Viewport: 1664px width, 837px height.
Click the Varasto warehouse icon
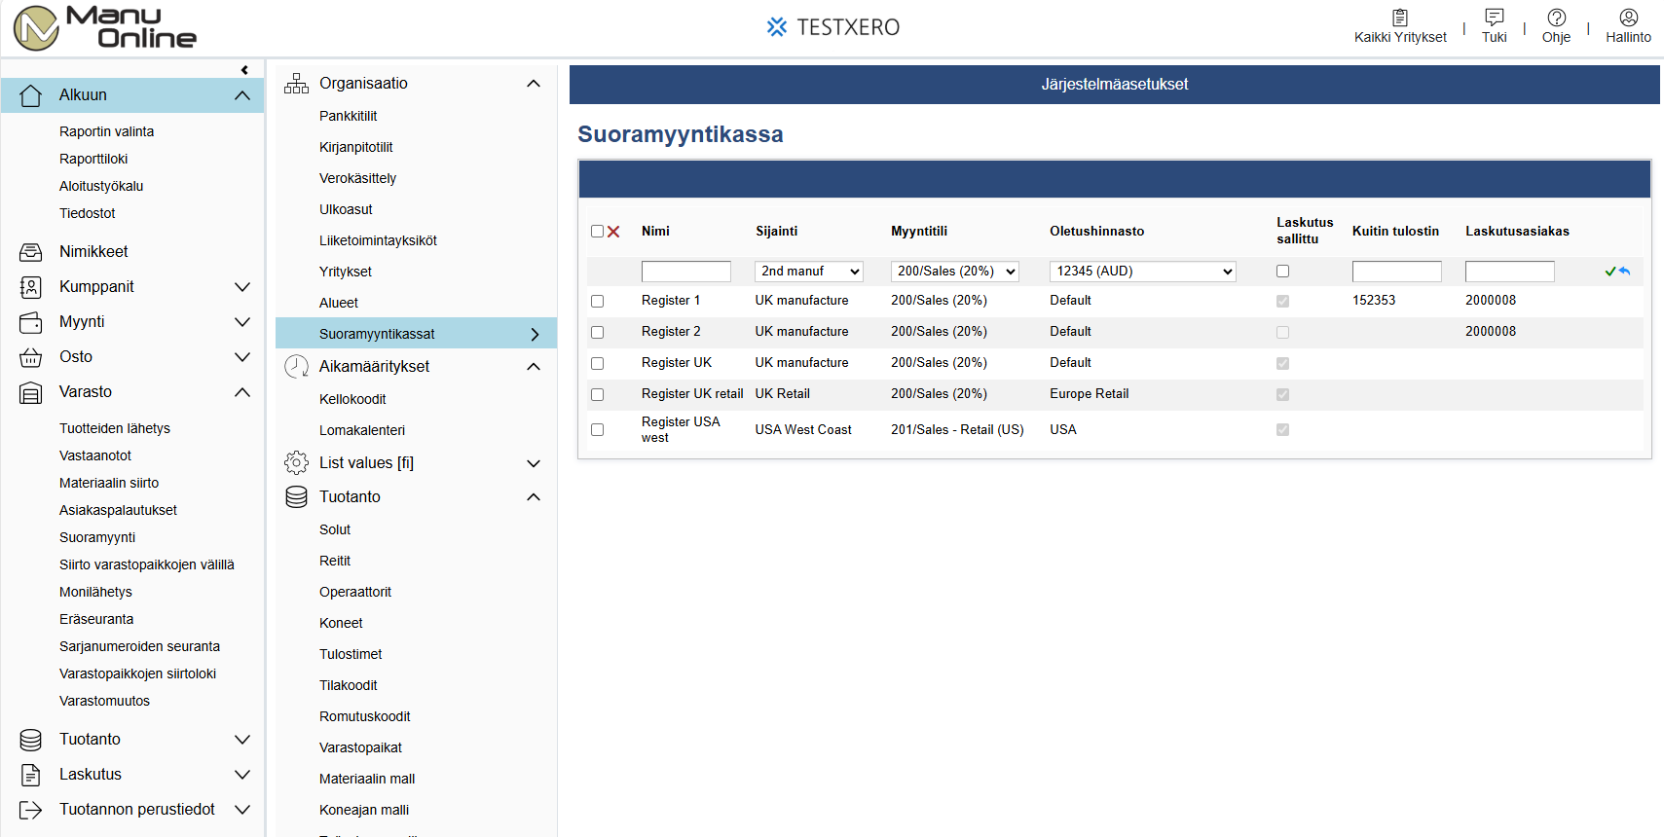tap(31, 392)
